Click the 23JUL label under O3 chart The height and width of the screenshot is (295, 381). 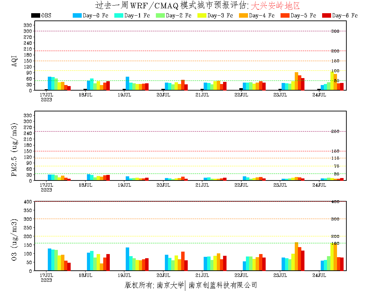[280, 275]
